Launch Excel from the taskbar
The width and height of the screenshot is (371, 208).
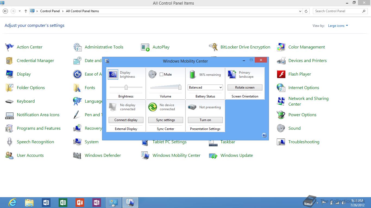[63, 203]
